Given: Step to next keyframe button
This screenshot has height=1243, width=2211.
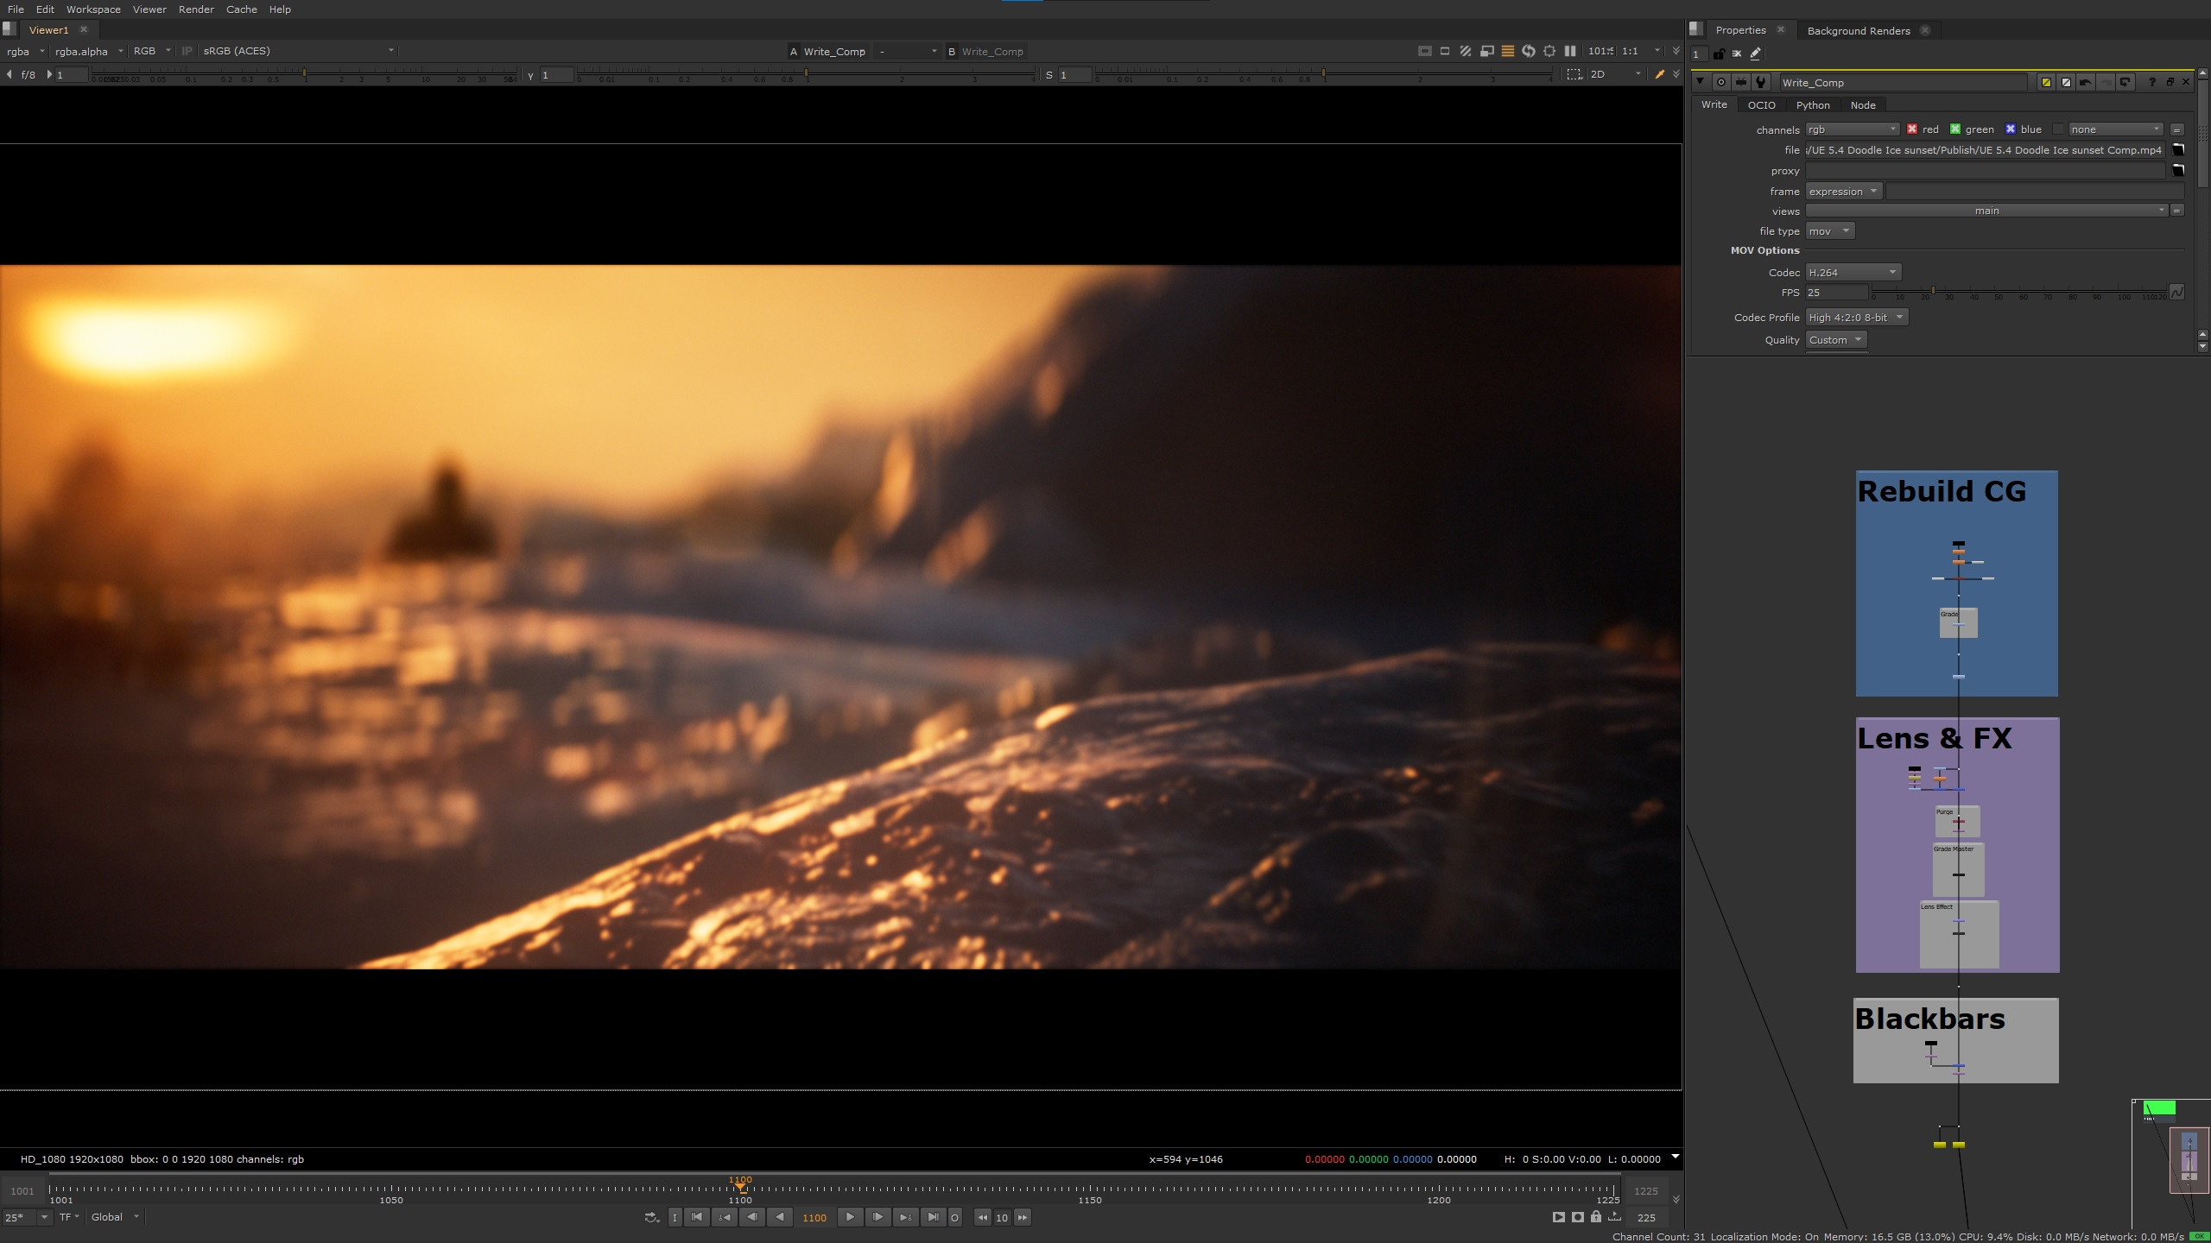Looking at the screenshot, I should (x=905, y=1217).
